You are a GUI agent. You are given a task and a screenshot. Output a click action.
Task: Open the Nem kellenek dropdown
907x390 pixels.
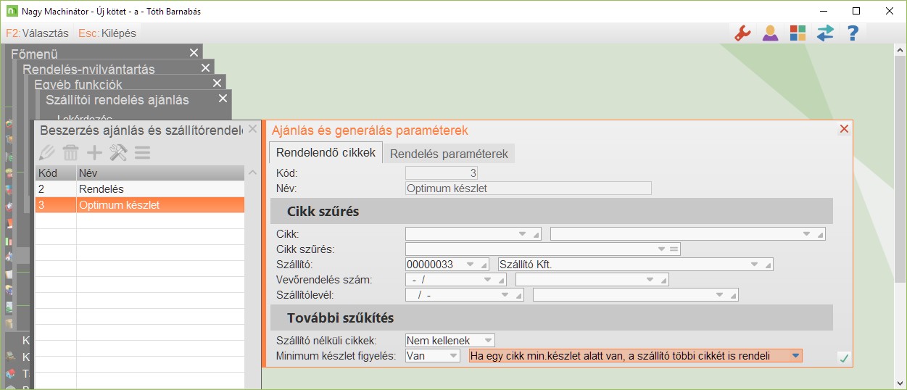click(489, 340)
